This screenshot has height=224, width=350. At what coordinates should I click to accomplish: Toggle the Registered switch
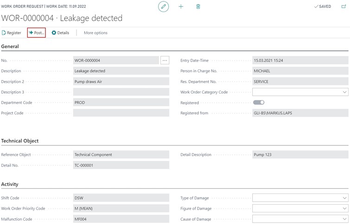click(x=259, y=102)
